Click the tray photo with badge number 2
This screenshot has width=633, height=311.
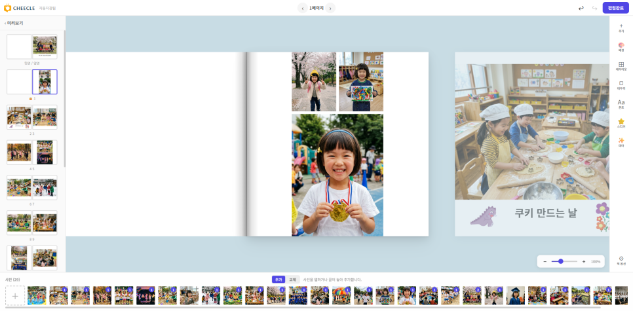[472, 296]
